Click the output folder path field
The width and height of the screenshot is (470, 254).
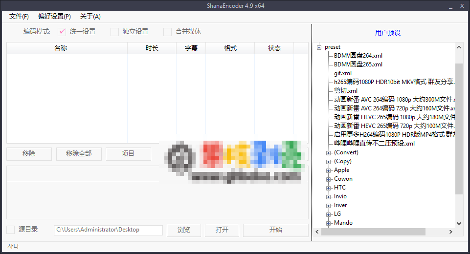(x=108, y=230)
